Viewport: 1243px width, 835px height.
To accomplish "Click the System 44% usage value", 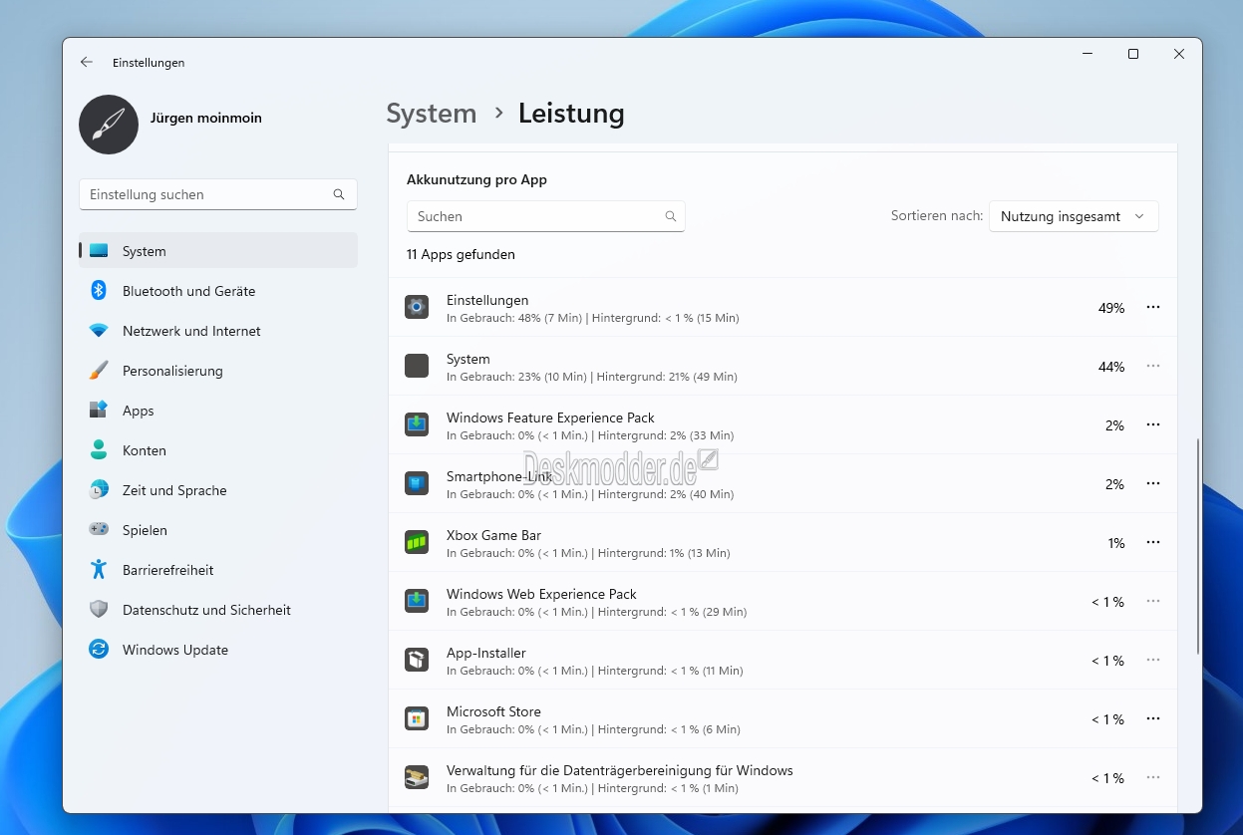I will coord(1111,367).
